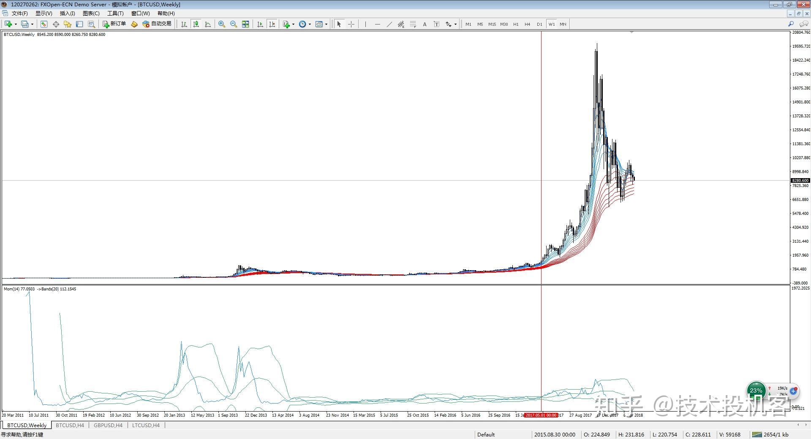Open the 图表(C) menu
The height and width of the screenshot is (439, 811).
point(91,14)
